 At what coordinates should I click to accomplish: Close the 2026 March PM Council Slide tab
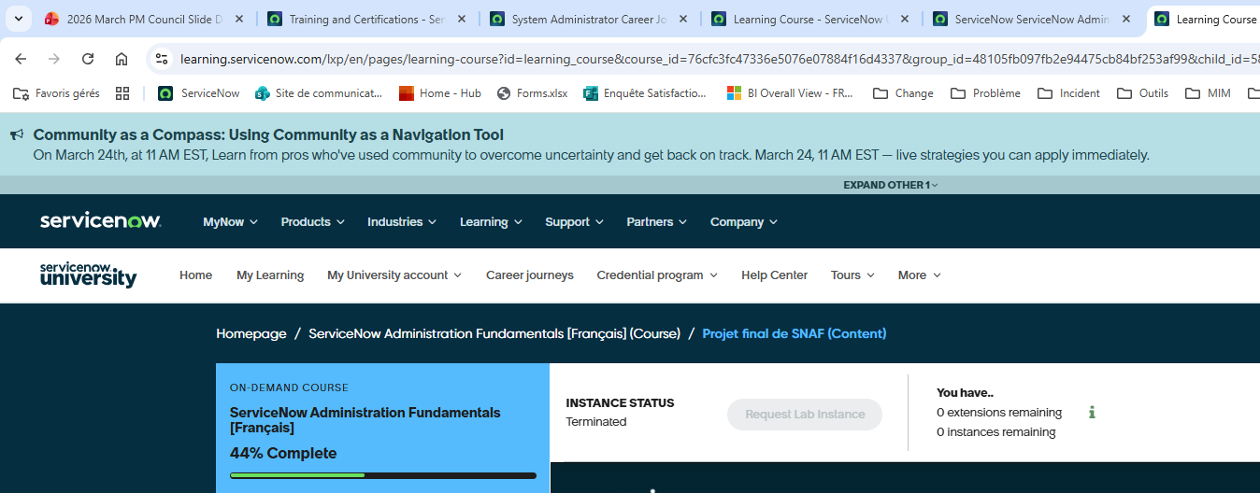pyautogui.click(x=239, y=19)
